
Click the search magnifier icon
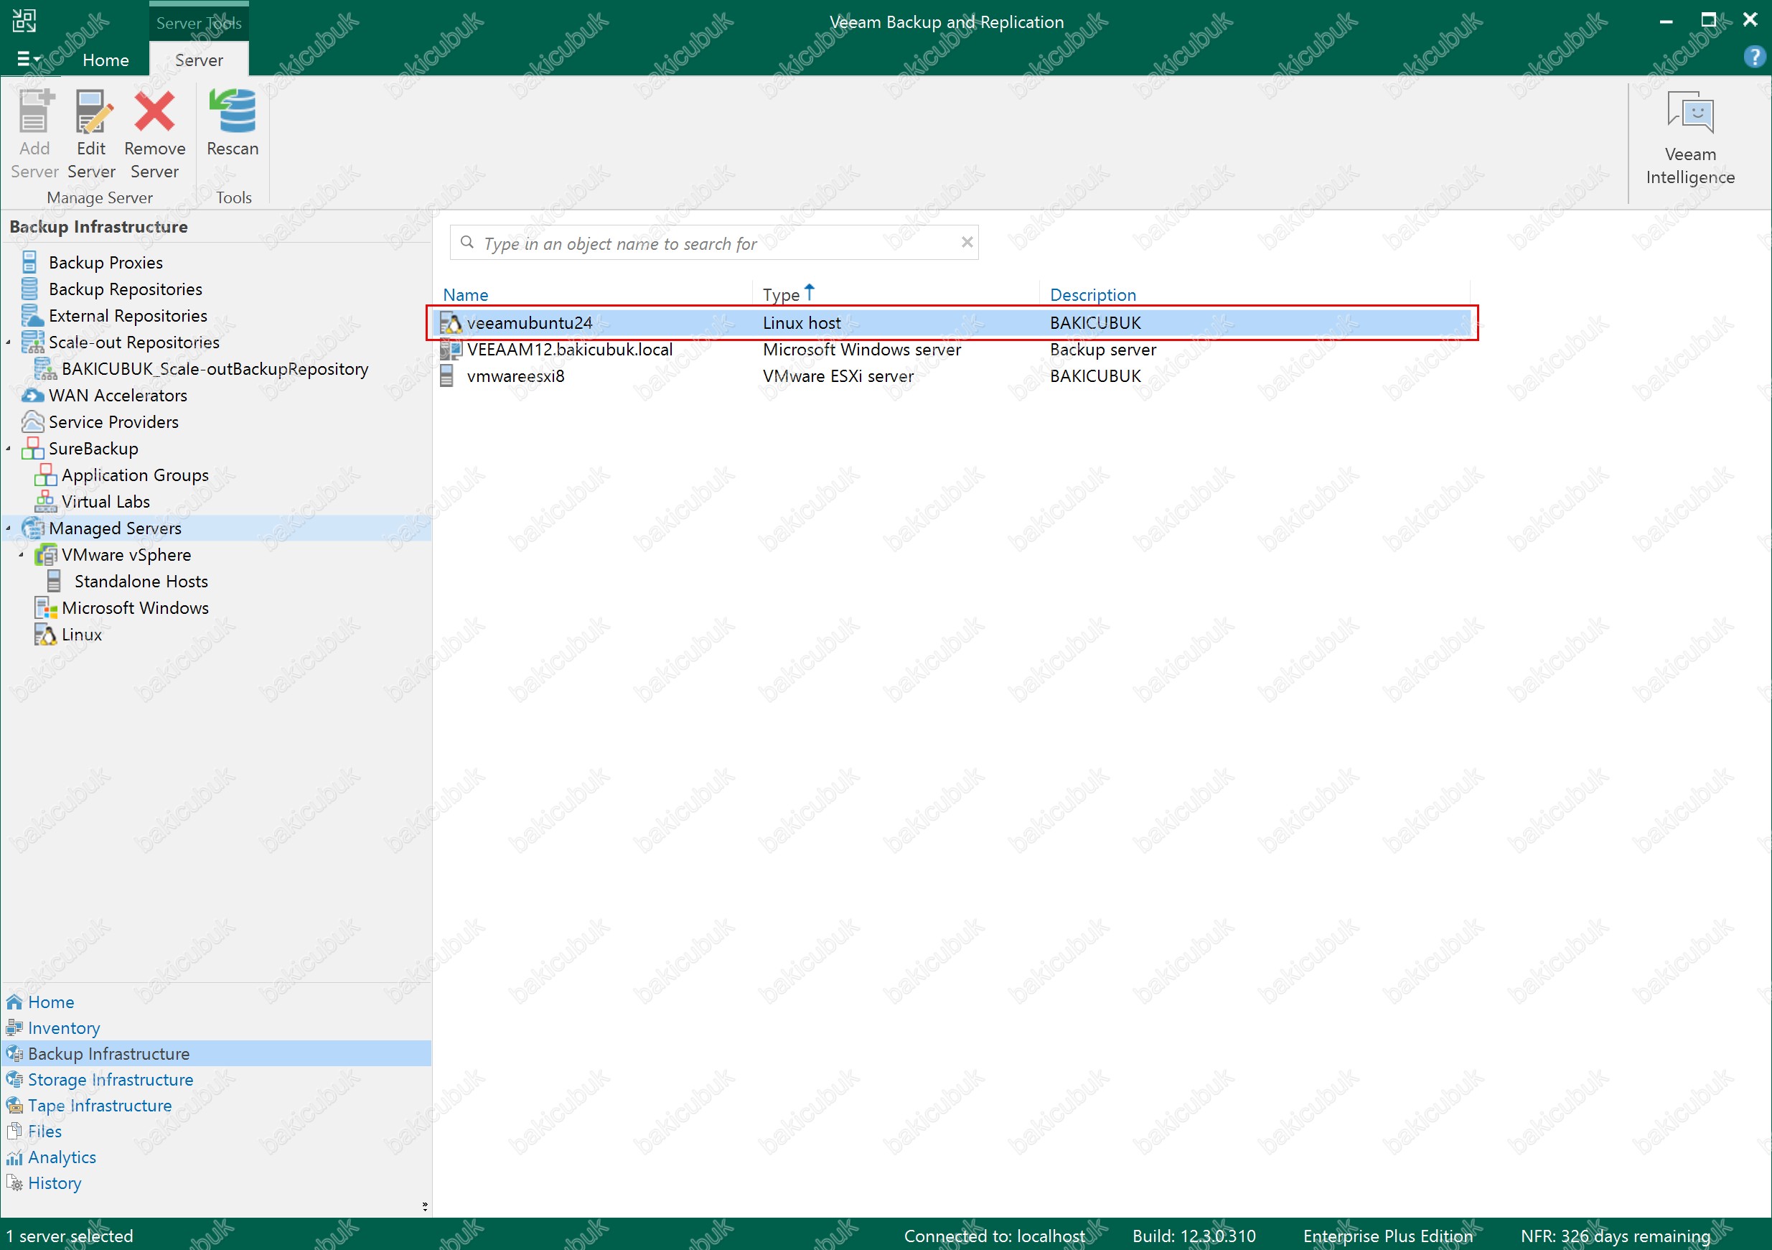(x=467, y=243)
